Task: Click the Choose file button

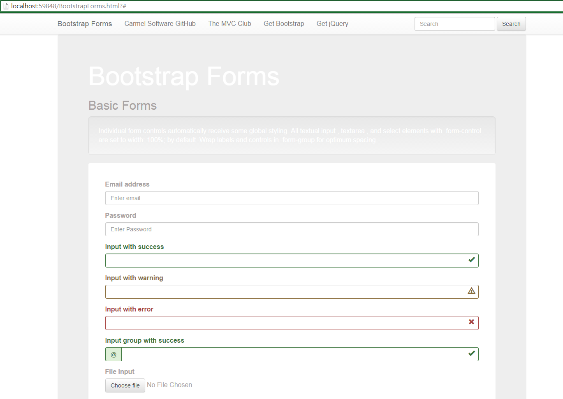Action: point(125,385)
